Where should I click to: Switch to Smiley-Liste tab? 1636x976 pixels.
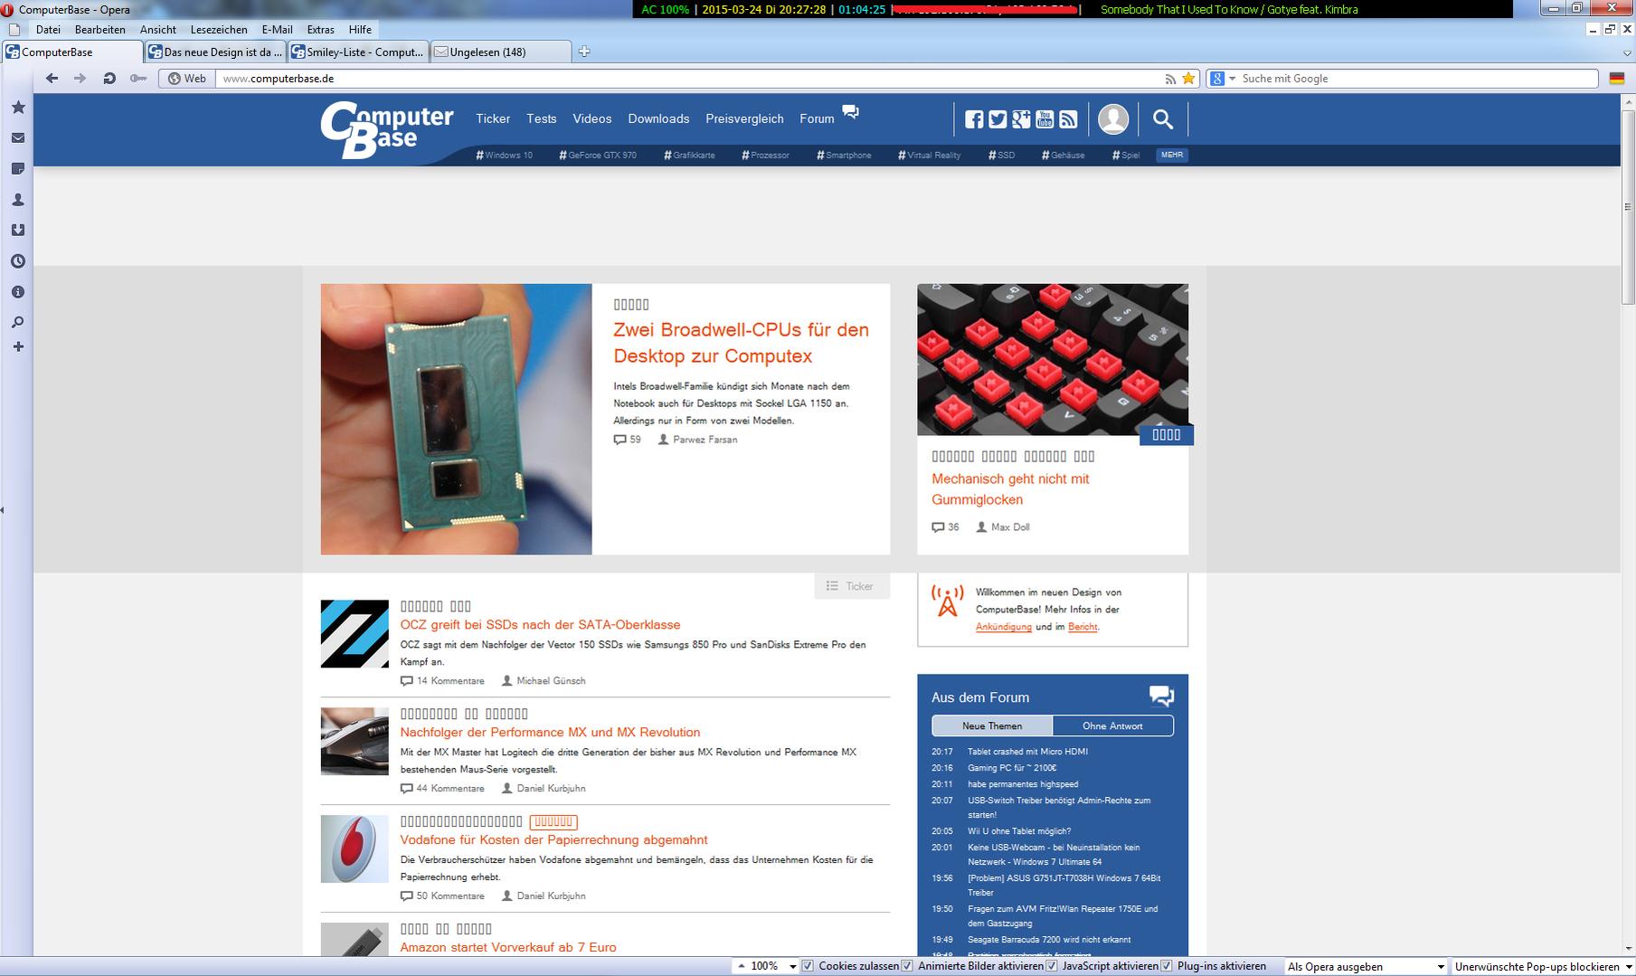[358, 52]
